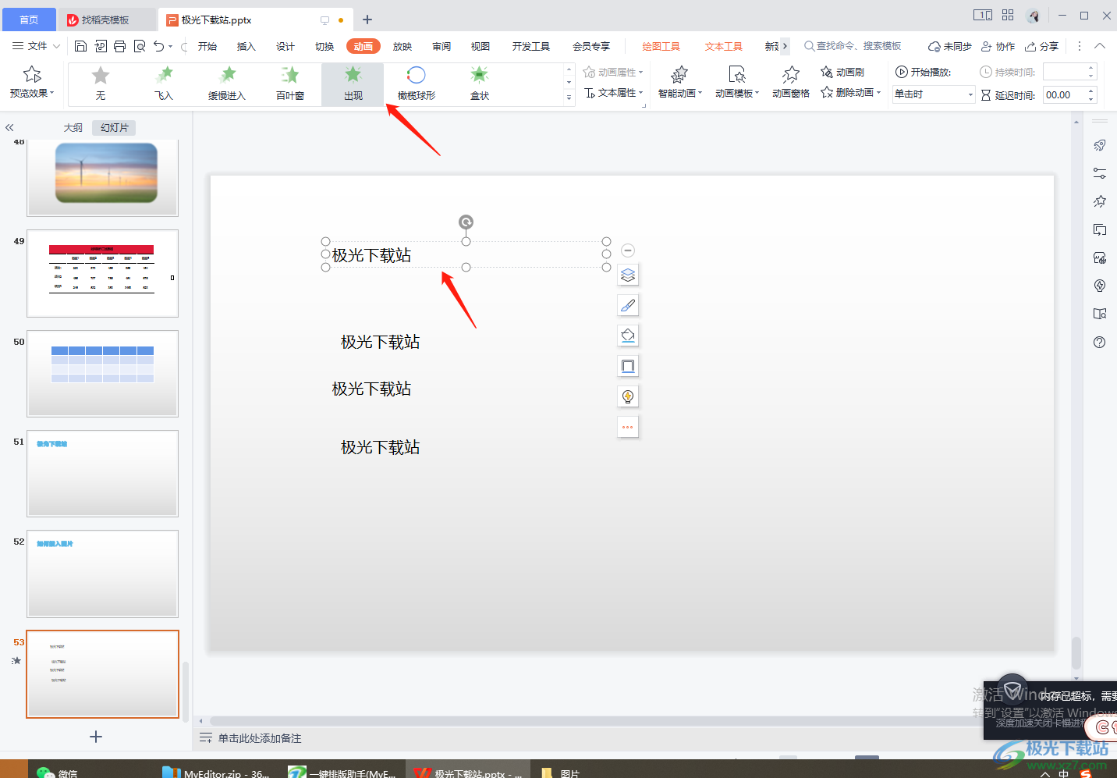
Task: Show more ribbon tabs with the arrow
Action: (x=785, y=46)
